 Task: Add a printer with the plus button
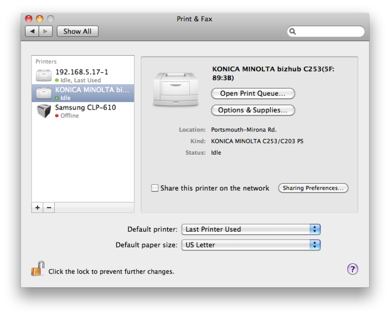click(x=37, y=208)
